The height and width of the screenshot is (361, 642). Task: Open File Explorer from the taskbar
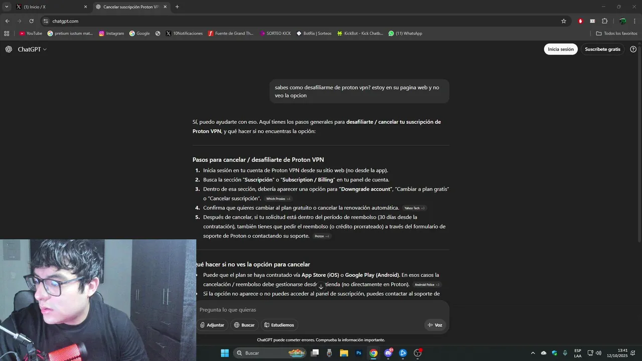click(x=344, y=353)
